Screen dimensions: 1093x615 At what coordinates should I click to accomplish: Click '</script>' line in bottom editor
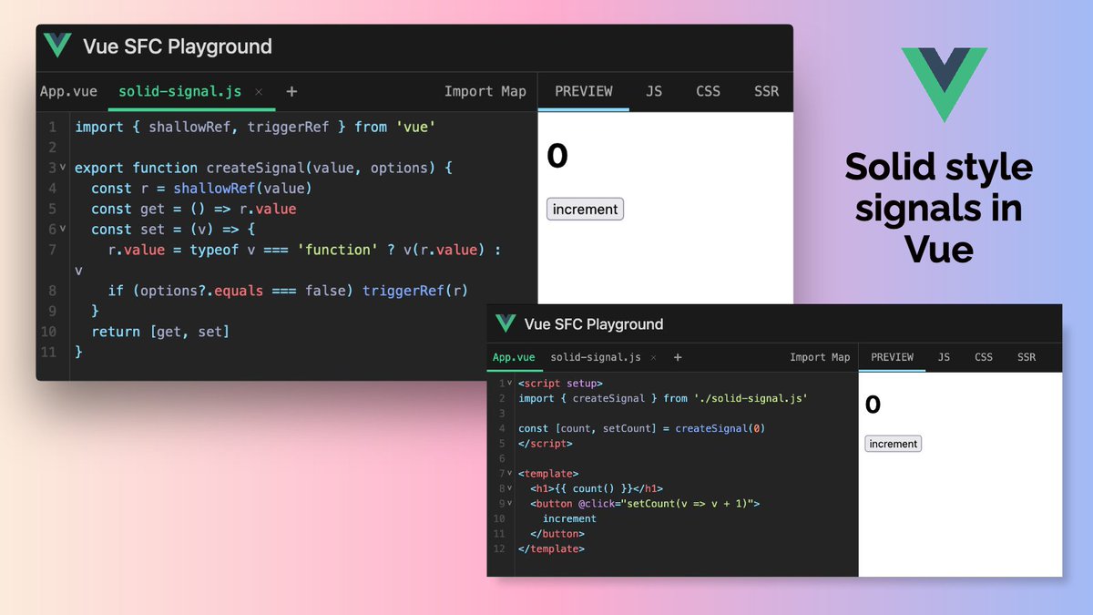546,444
